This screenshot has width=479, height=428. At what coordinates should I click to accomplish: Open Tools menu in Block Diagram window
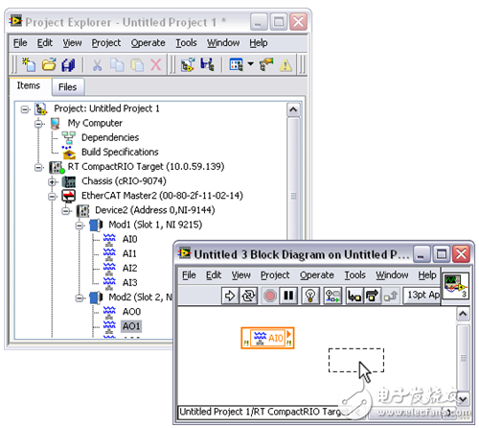coord(354,275)
